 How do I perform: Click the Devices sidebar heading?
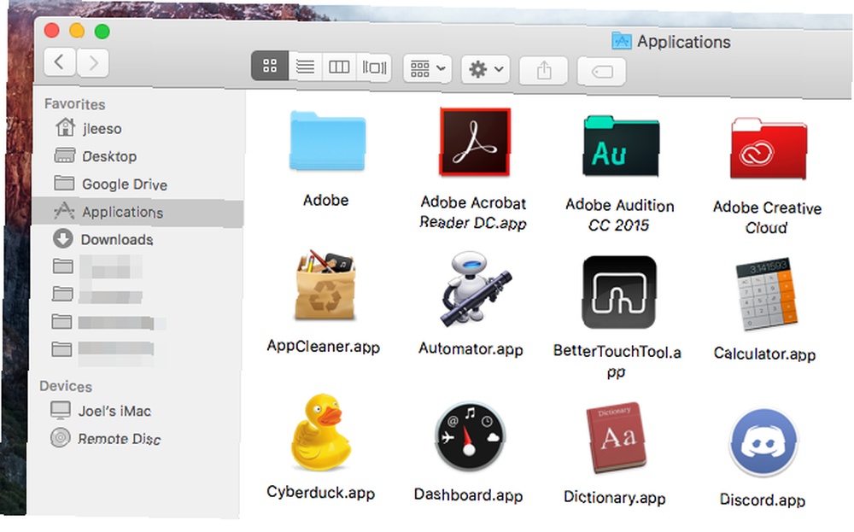coord(66,386)
